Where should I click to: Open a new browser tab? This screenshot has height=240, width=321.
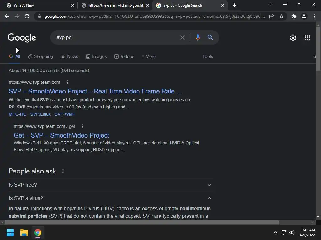click(x=234, y=5)
